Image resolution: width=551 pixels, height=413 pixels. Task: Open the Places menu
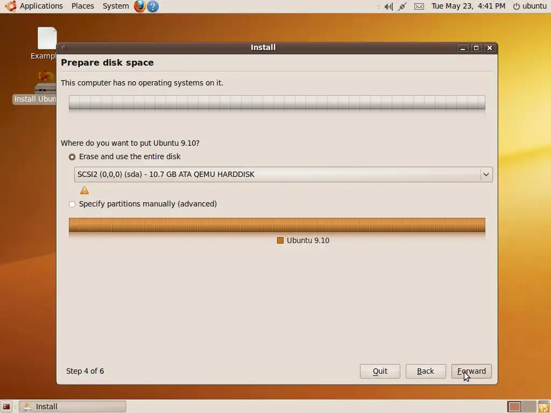82,6
